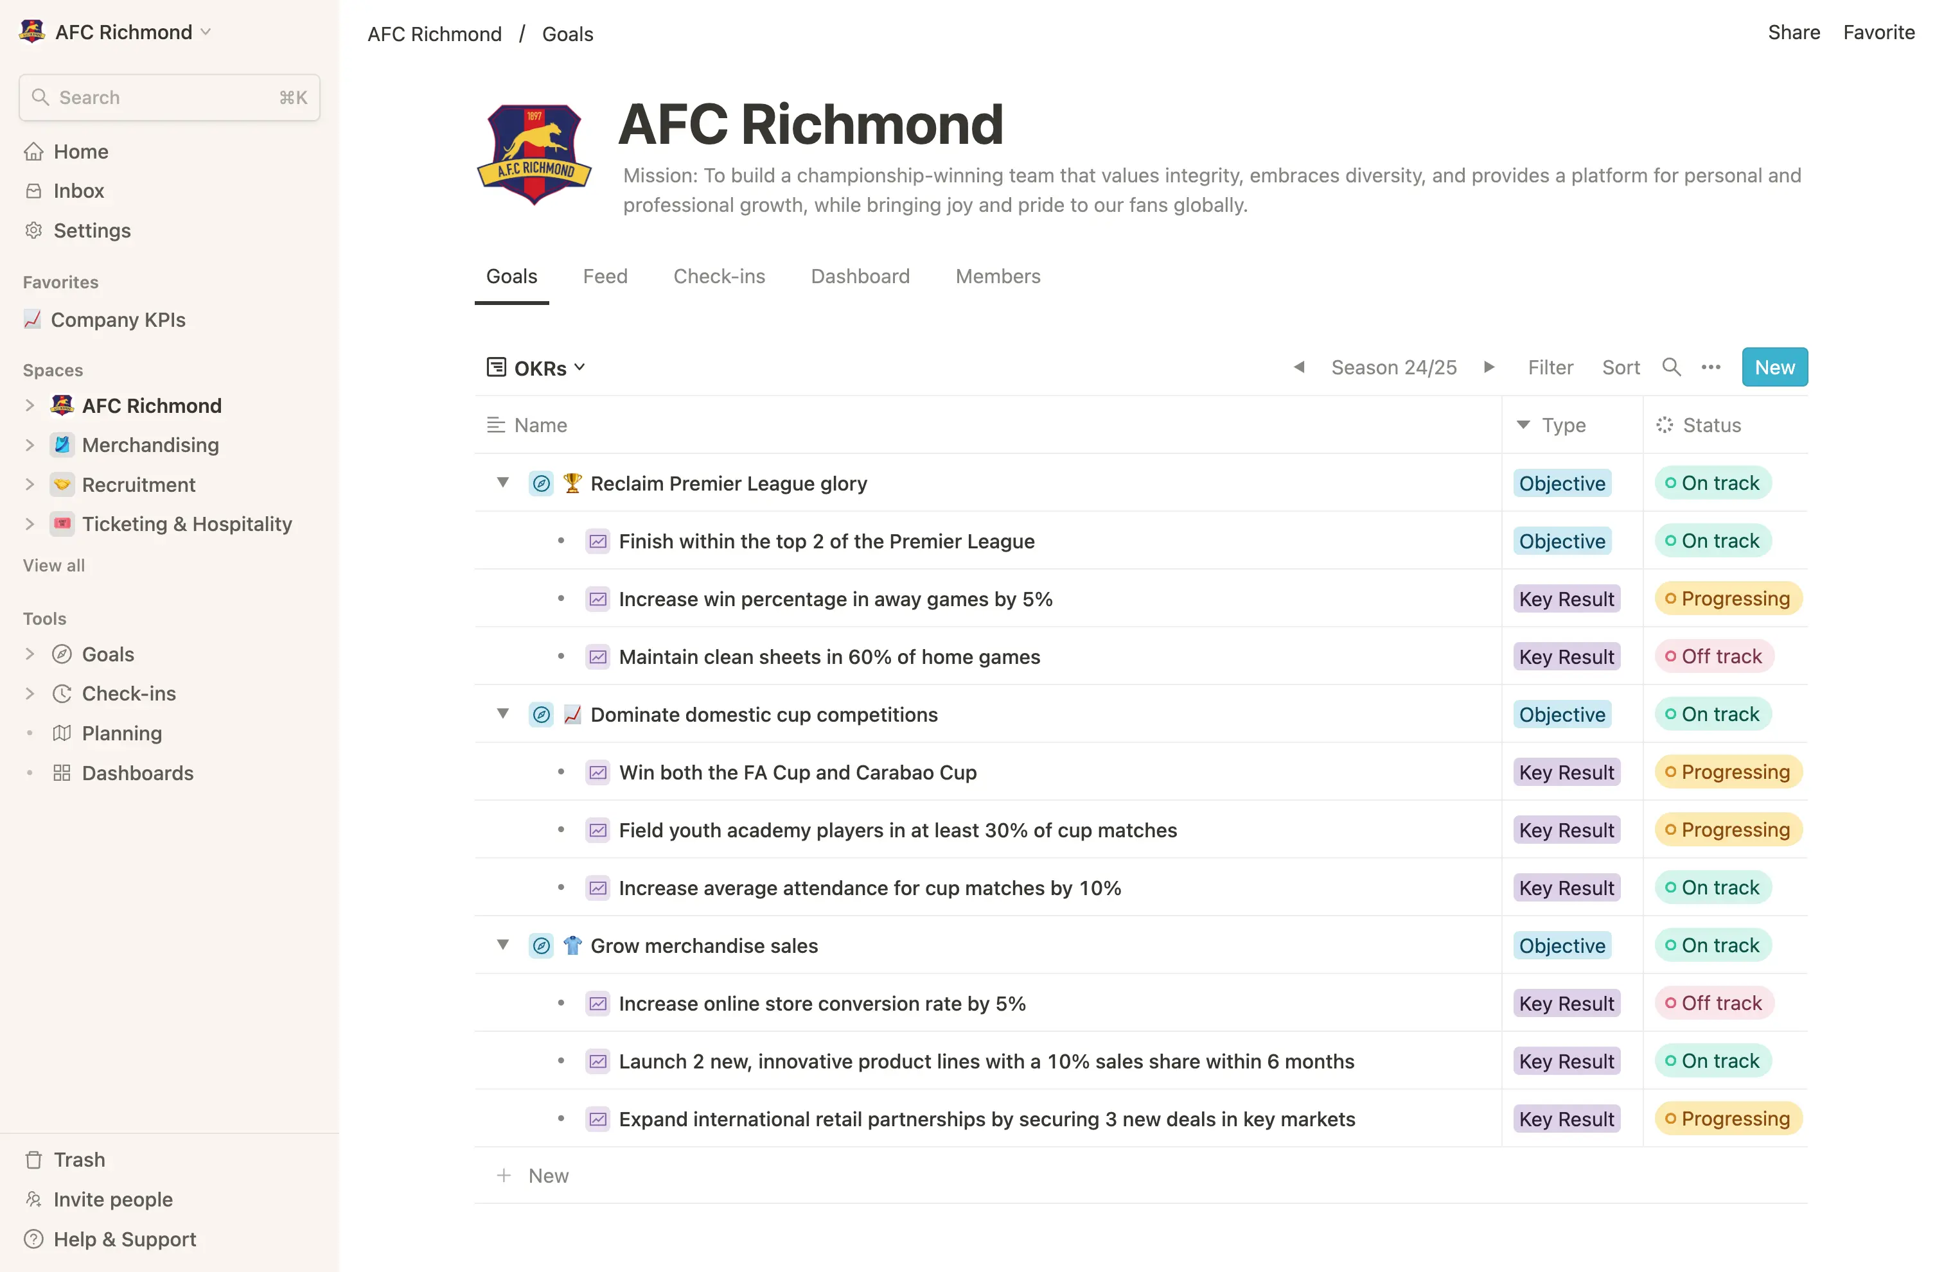Switch to the Feed tab
The height and width of the screenshot is (1272, 1944).
pyautogui.click(x=605, y=277)
